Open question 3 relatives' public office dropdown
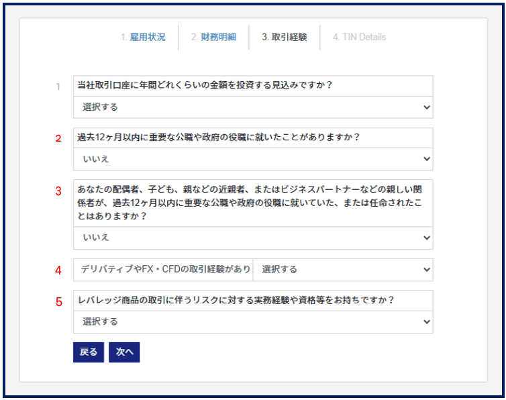 [x=253, y=238]
